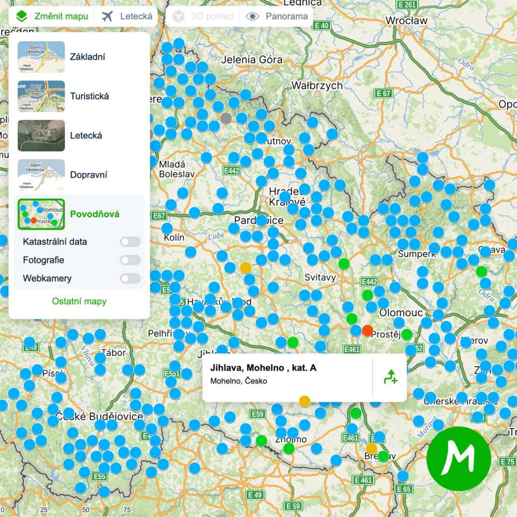Click the green Mapy.cz M logo
Viewport: 517px width, 517px height.
coord(458,458)
